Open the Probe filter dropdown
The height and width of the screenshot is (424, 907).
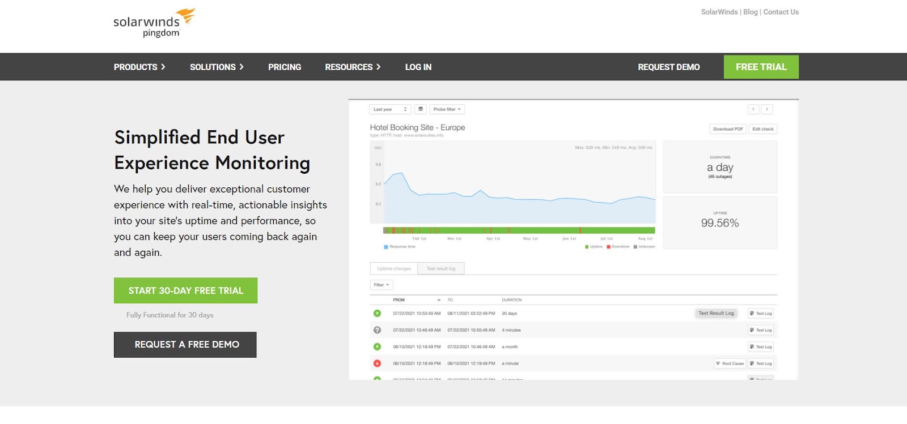coord(447,109)
